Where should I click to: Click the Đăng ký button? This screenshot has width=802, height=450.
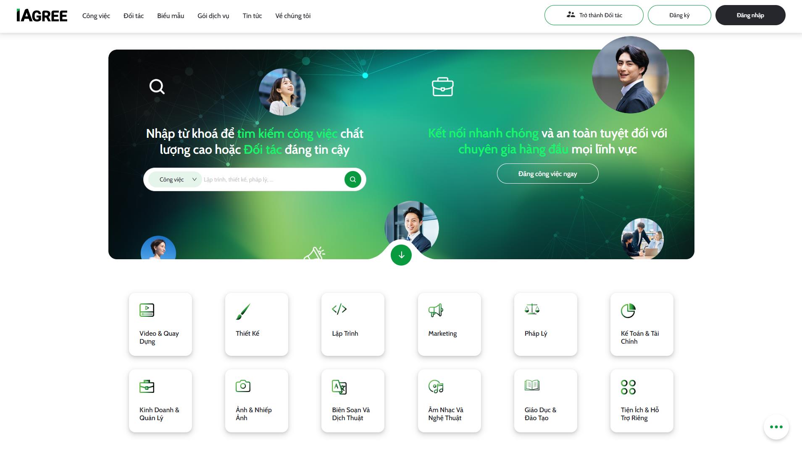coord(679,15)
